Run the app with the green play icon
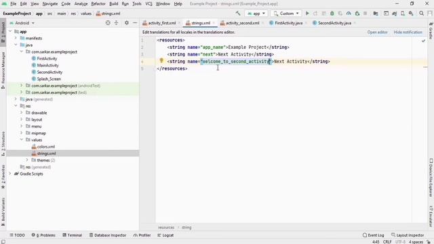This screenshot has width=434, height=244. point(307,14)
